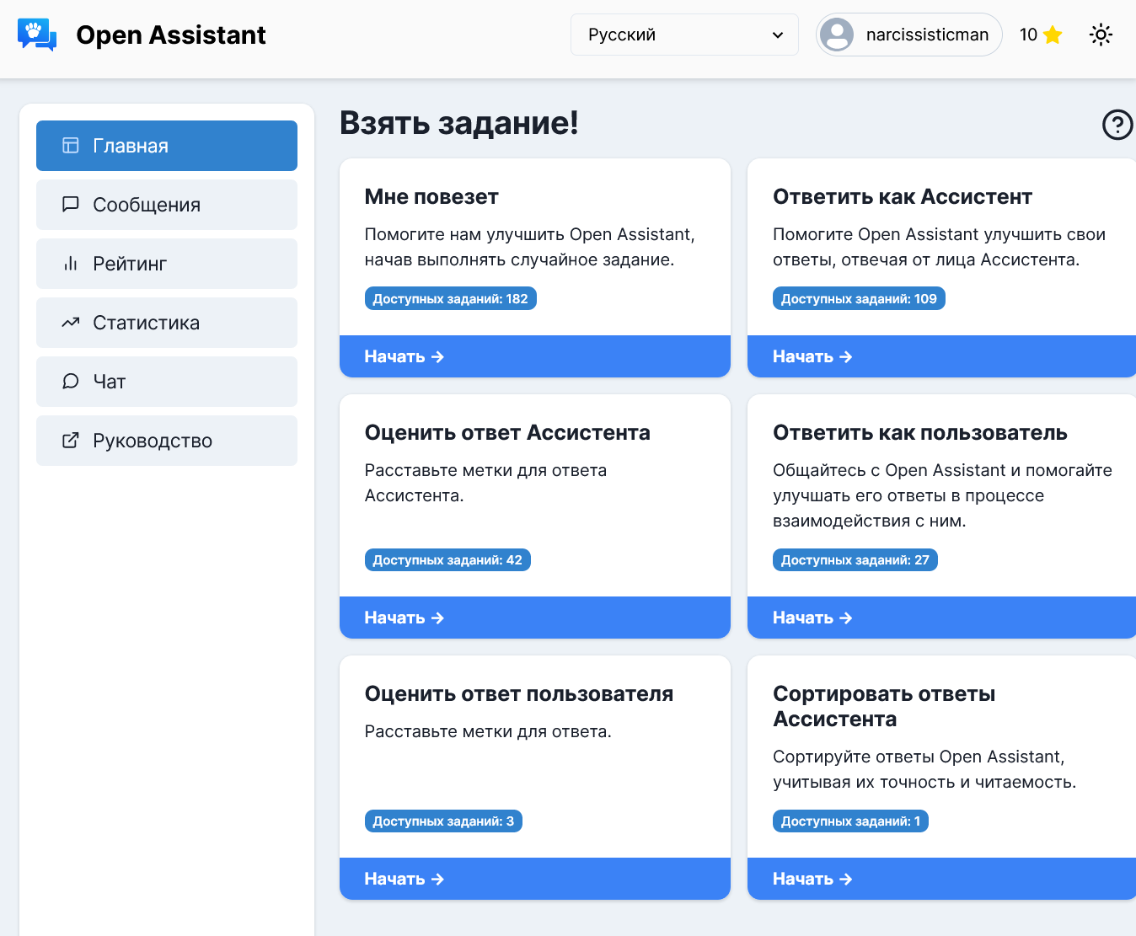Open Рейтинг via the bar chart icon
This screenshot has height=936, width=1136.
tap(69, 263)
